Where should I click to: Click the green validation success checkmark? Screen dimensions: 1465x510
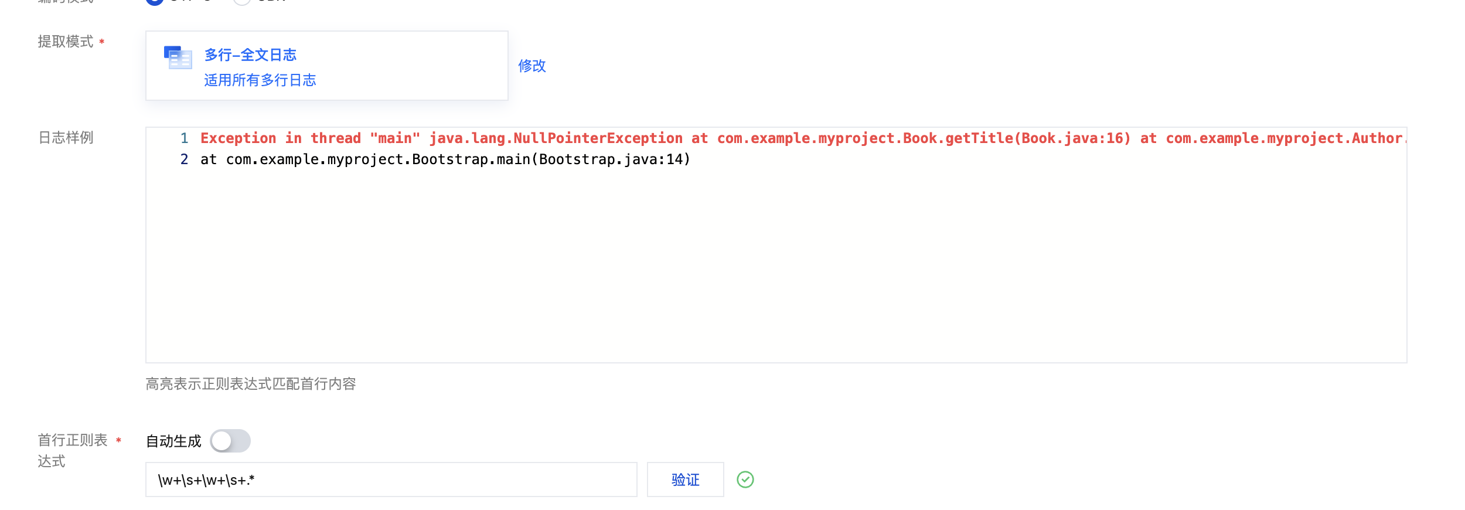tap(745, 480)
